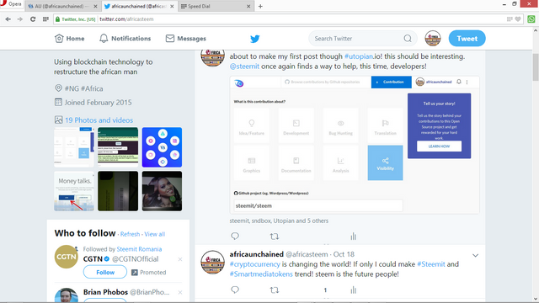This screenshot has width=539, height=303.
Task: Click the CGTN avatar
Action: tap(67, 257)
